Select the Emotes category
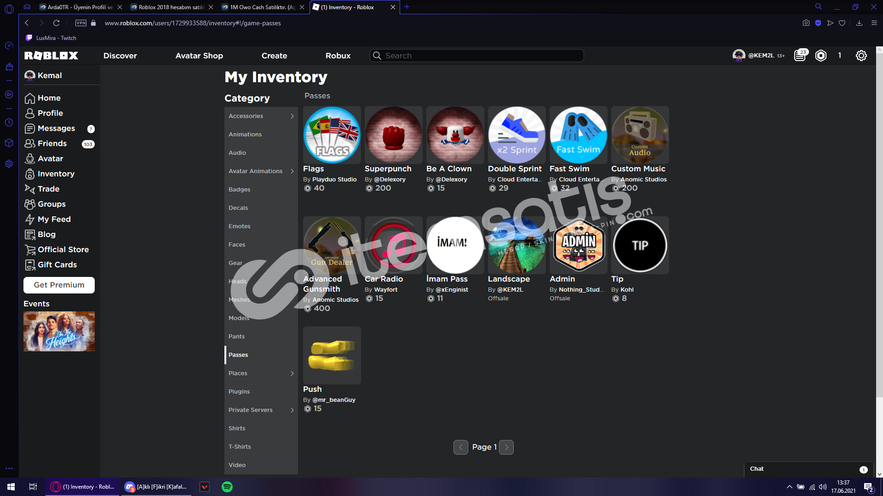 (x=261, y=226)
